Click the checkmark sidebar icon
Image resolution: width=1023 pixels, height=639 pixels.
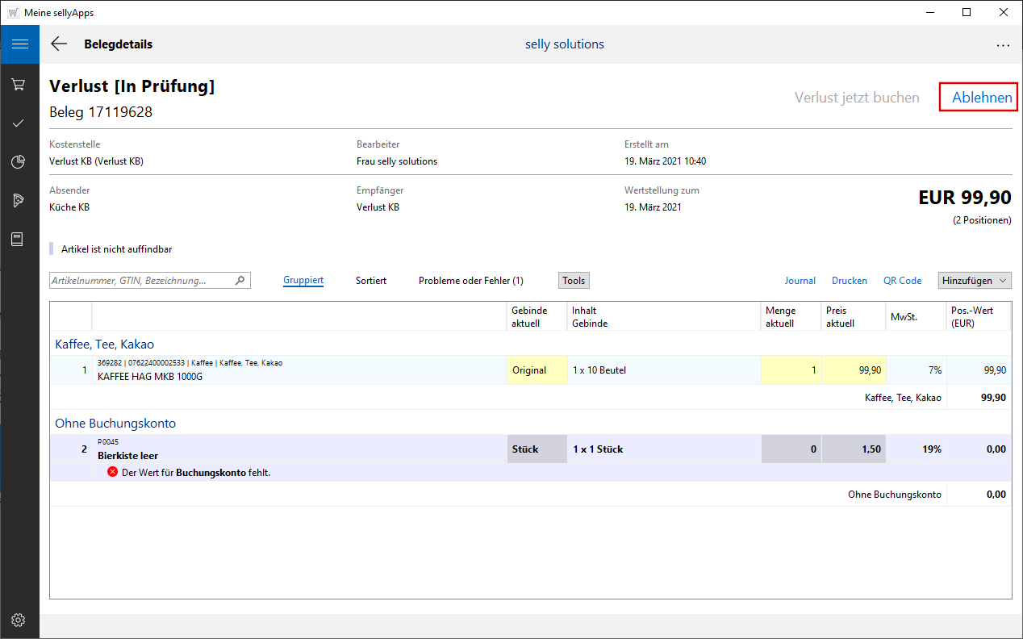pos(19,123)
